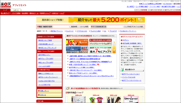
Task: Open 楽天市場のバナー in the sidebar
Action: (44, 55)
